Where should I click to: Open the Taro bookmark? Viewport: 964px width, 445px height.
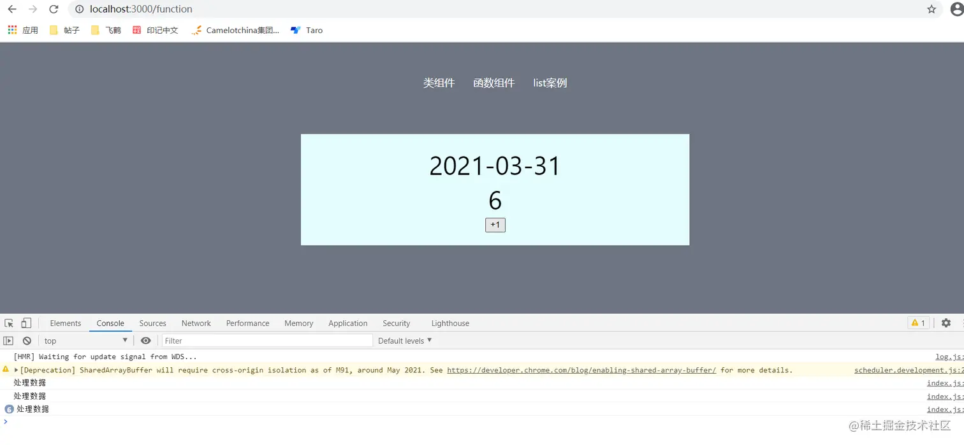click(306, 30)
